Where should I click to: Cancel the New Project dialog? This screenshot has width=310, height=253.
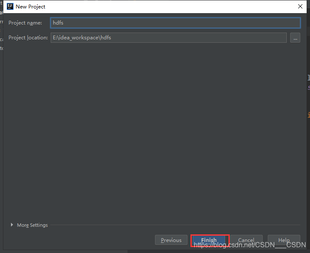pyautogui.click(x=246, y=240)
